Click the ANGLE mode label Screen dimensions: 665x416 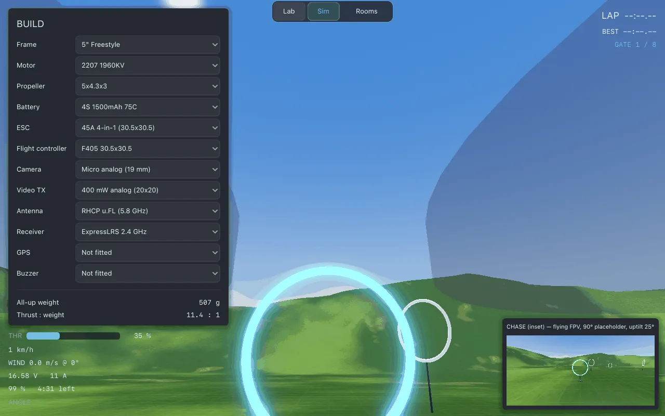tap(20, 402)
